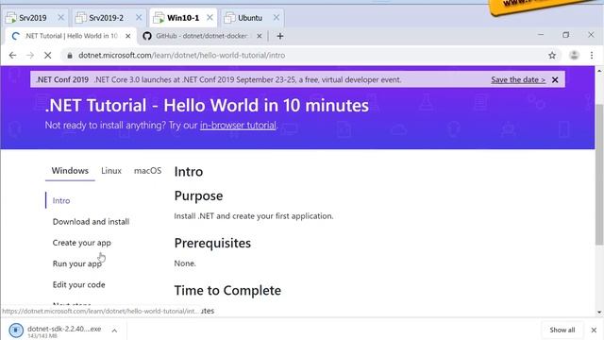The image size is (604, 340).
Task: Close the Srv2019-2 VM tab
Action: [139, 18]
